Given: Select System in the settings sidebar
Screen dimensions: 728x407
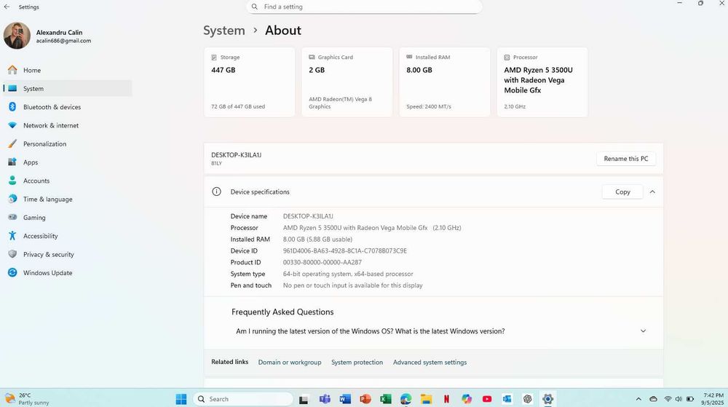Looking at the screenshot, I should point(67,88).
